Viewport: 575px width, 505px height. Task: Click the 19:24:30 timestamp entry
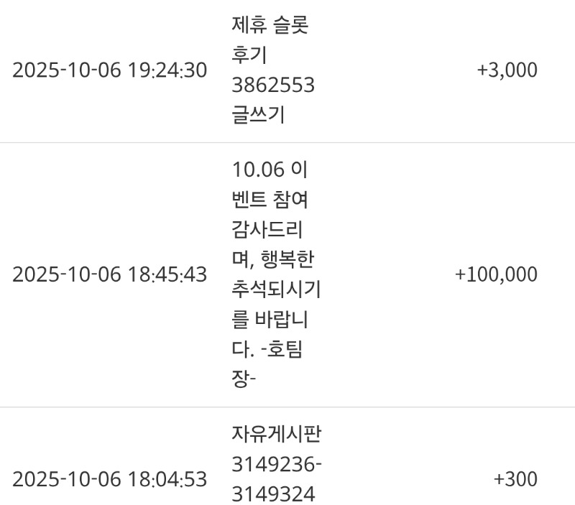[109, 70]
